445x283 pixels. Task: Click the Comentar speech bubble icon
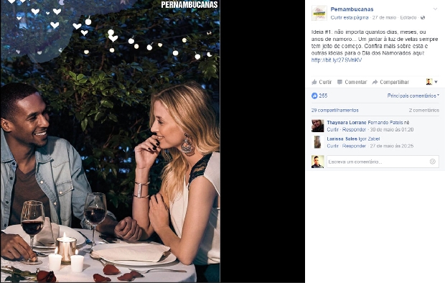(x=339, y=82)
